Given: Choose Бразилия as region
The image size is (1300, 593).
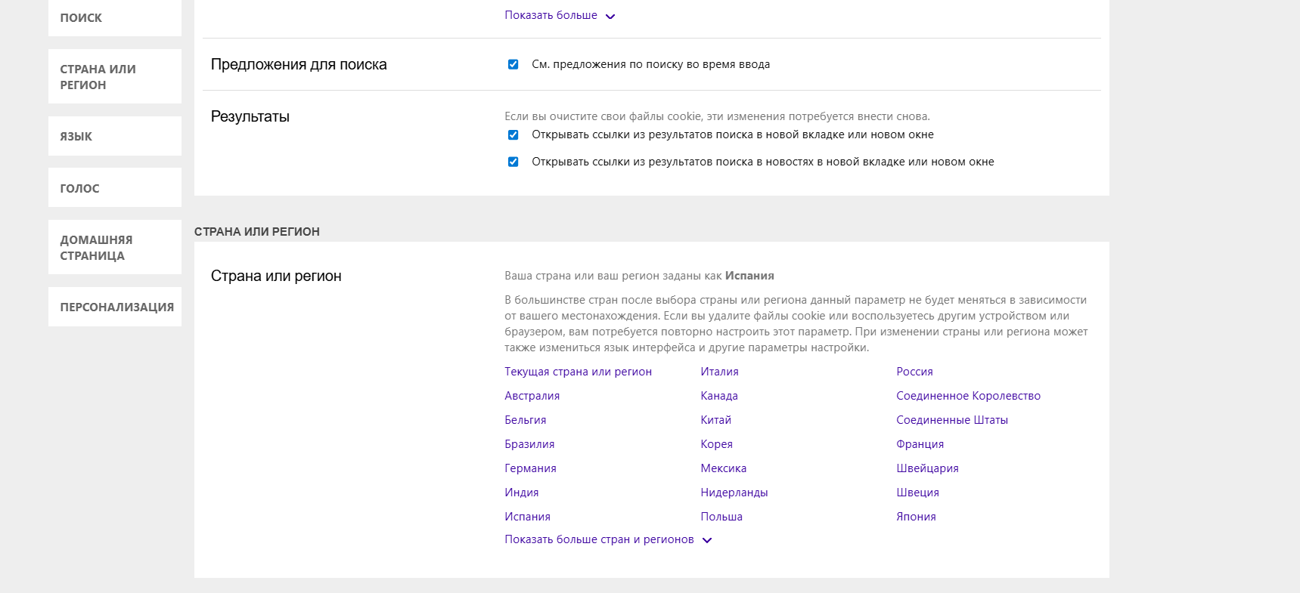Looking at the screenshot, I should (x=529, y=444).
